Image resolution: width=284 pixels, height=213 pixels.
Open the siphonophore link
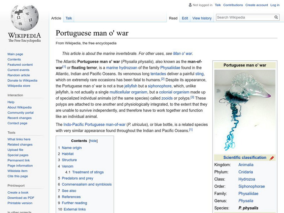tap(159, 86)
